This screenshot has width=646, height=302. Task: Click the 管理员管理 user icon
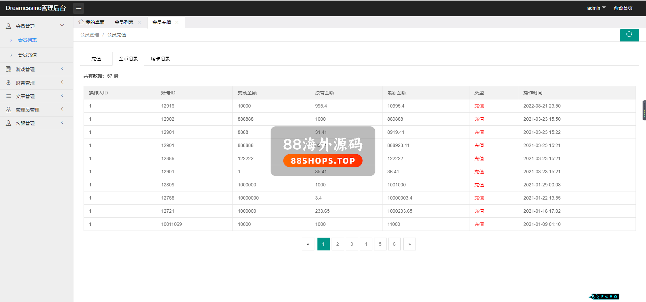coord(8,110)
